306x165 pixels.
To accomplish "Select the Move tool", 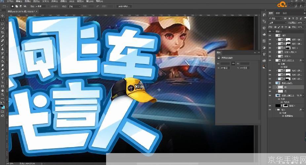I will pyautogui.click(x=3, y=16).
